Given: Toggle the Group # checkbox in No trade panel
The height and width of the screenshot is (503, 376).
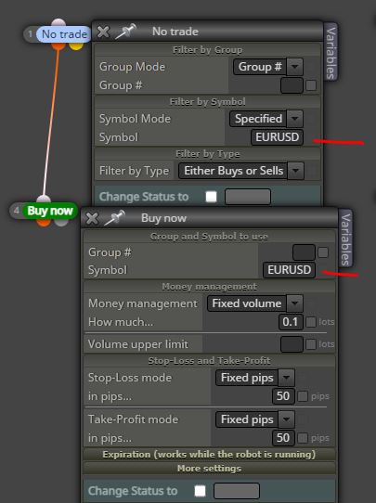Looking at the screenshot, I should (311, 85).
